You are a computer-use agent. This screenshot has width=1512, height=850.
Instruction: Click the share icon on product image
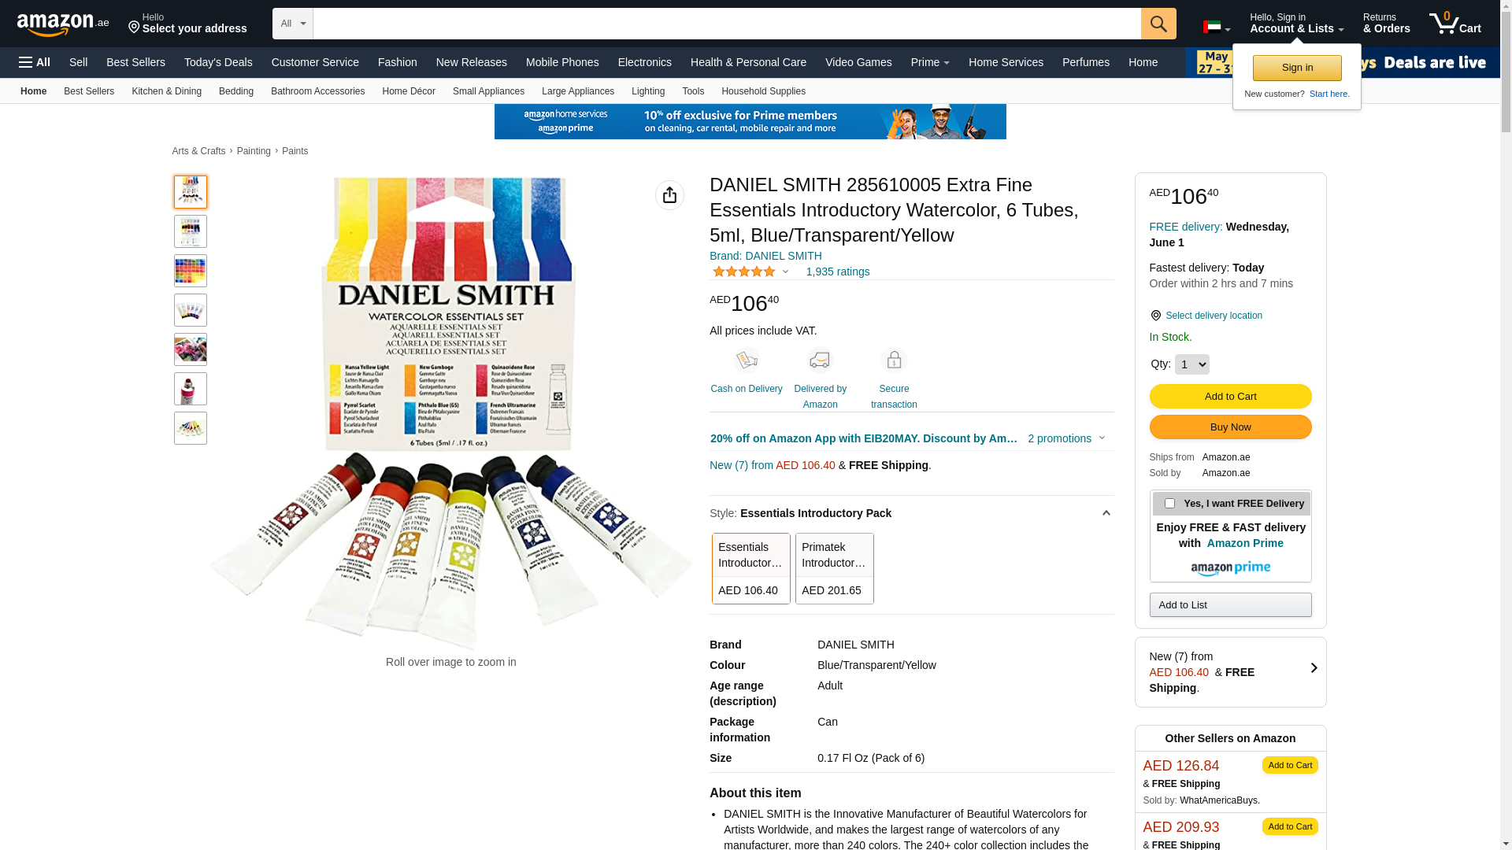[669, 195]
